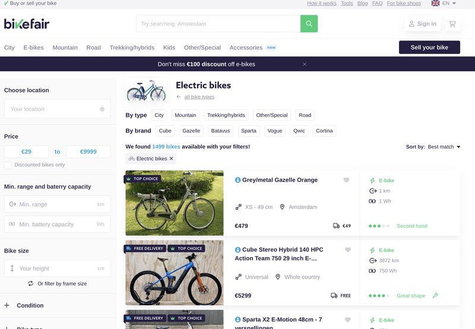This screenshot has width=475, height=329.
Task: Click maximum price €9999 field
Action: pyautogui.click(x=88, y=152)
